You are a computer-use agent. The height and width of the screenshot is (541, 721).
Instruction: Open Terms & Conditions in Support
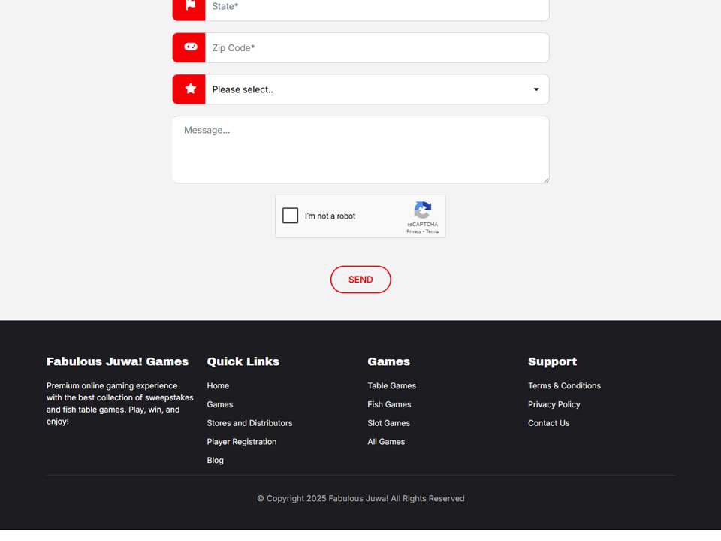tap(564, 385)
